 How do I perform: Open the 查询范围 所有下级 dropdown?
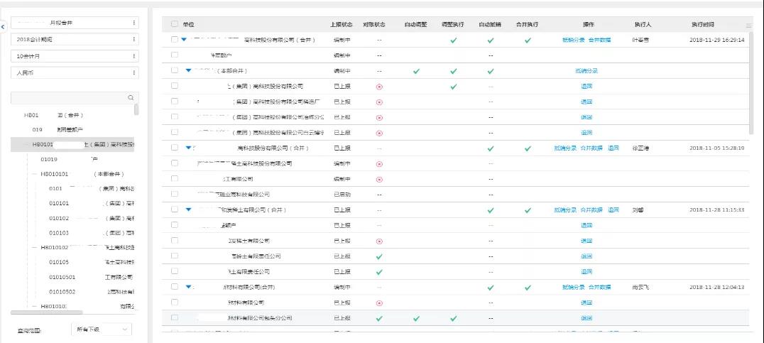click(x=102, y=330)
